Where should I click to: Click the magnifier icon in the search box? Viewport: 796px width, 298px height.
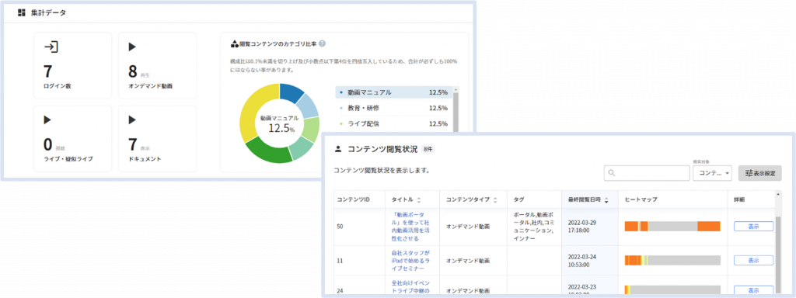612,173
